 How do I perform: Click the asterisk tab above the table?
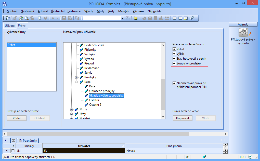click(x=6, y=140)
